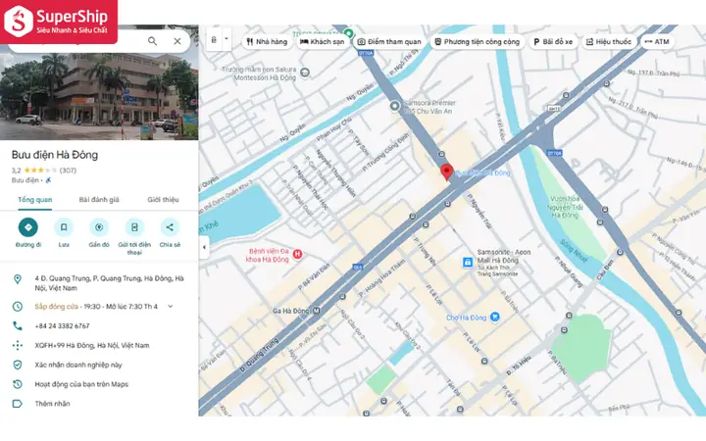The width and height of the screenshot is (706, 441).
Task: Click the search magnifier icon
Action: click(153, 41)
